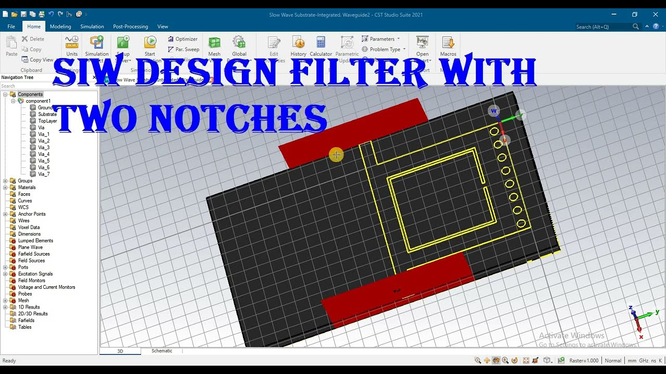This screenshot has width=666, height=374.
Task: Open the Parameters dropdown
Action: [381, 39]
